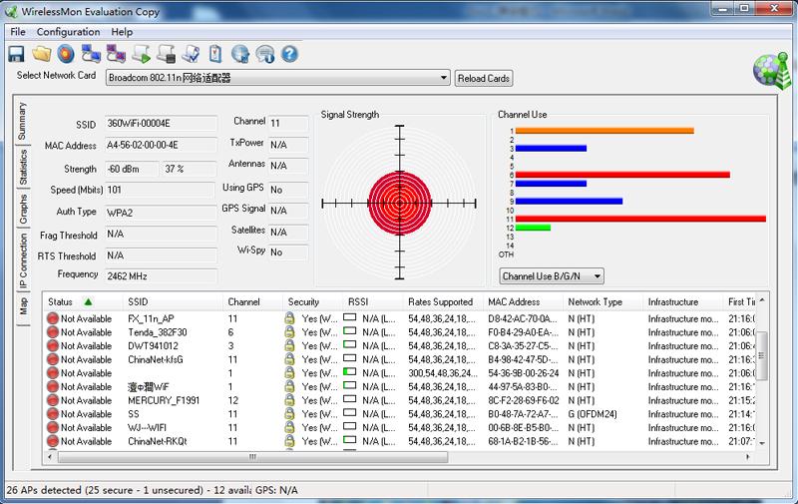Switch to the Statistics side tab
The width and height of the screenshot is (798, 504).
pos(23,167)
